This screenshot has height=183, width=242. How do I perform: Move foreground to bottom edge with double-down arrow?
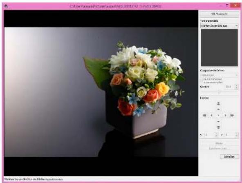point(218,127)
